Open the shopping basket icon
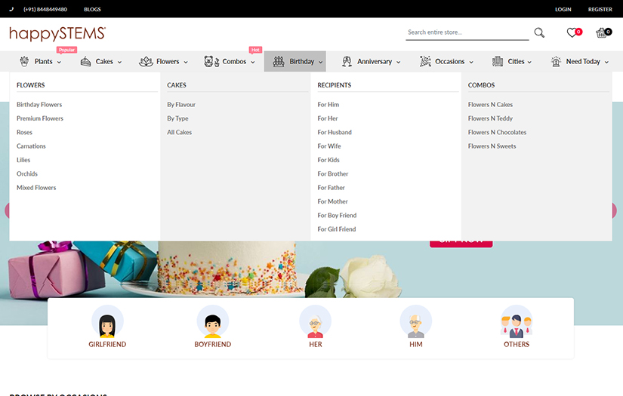The width and height of the screenshot is (623, 396). point(602,32)
